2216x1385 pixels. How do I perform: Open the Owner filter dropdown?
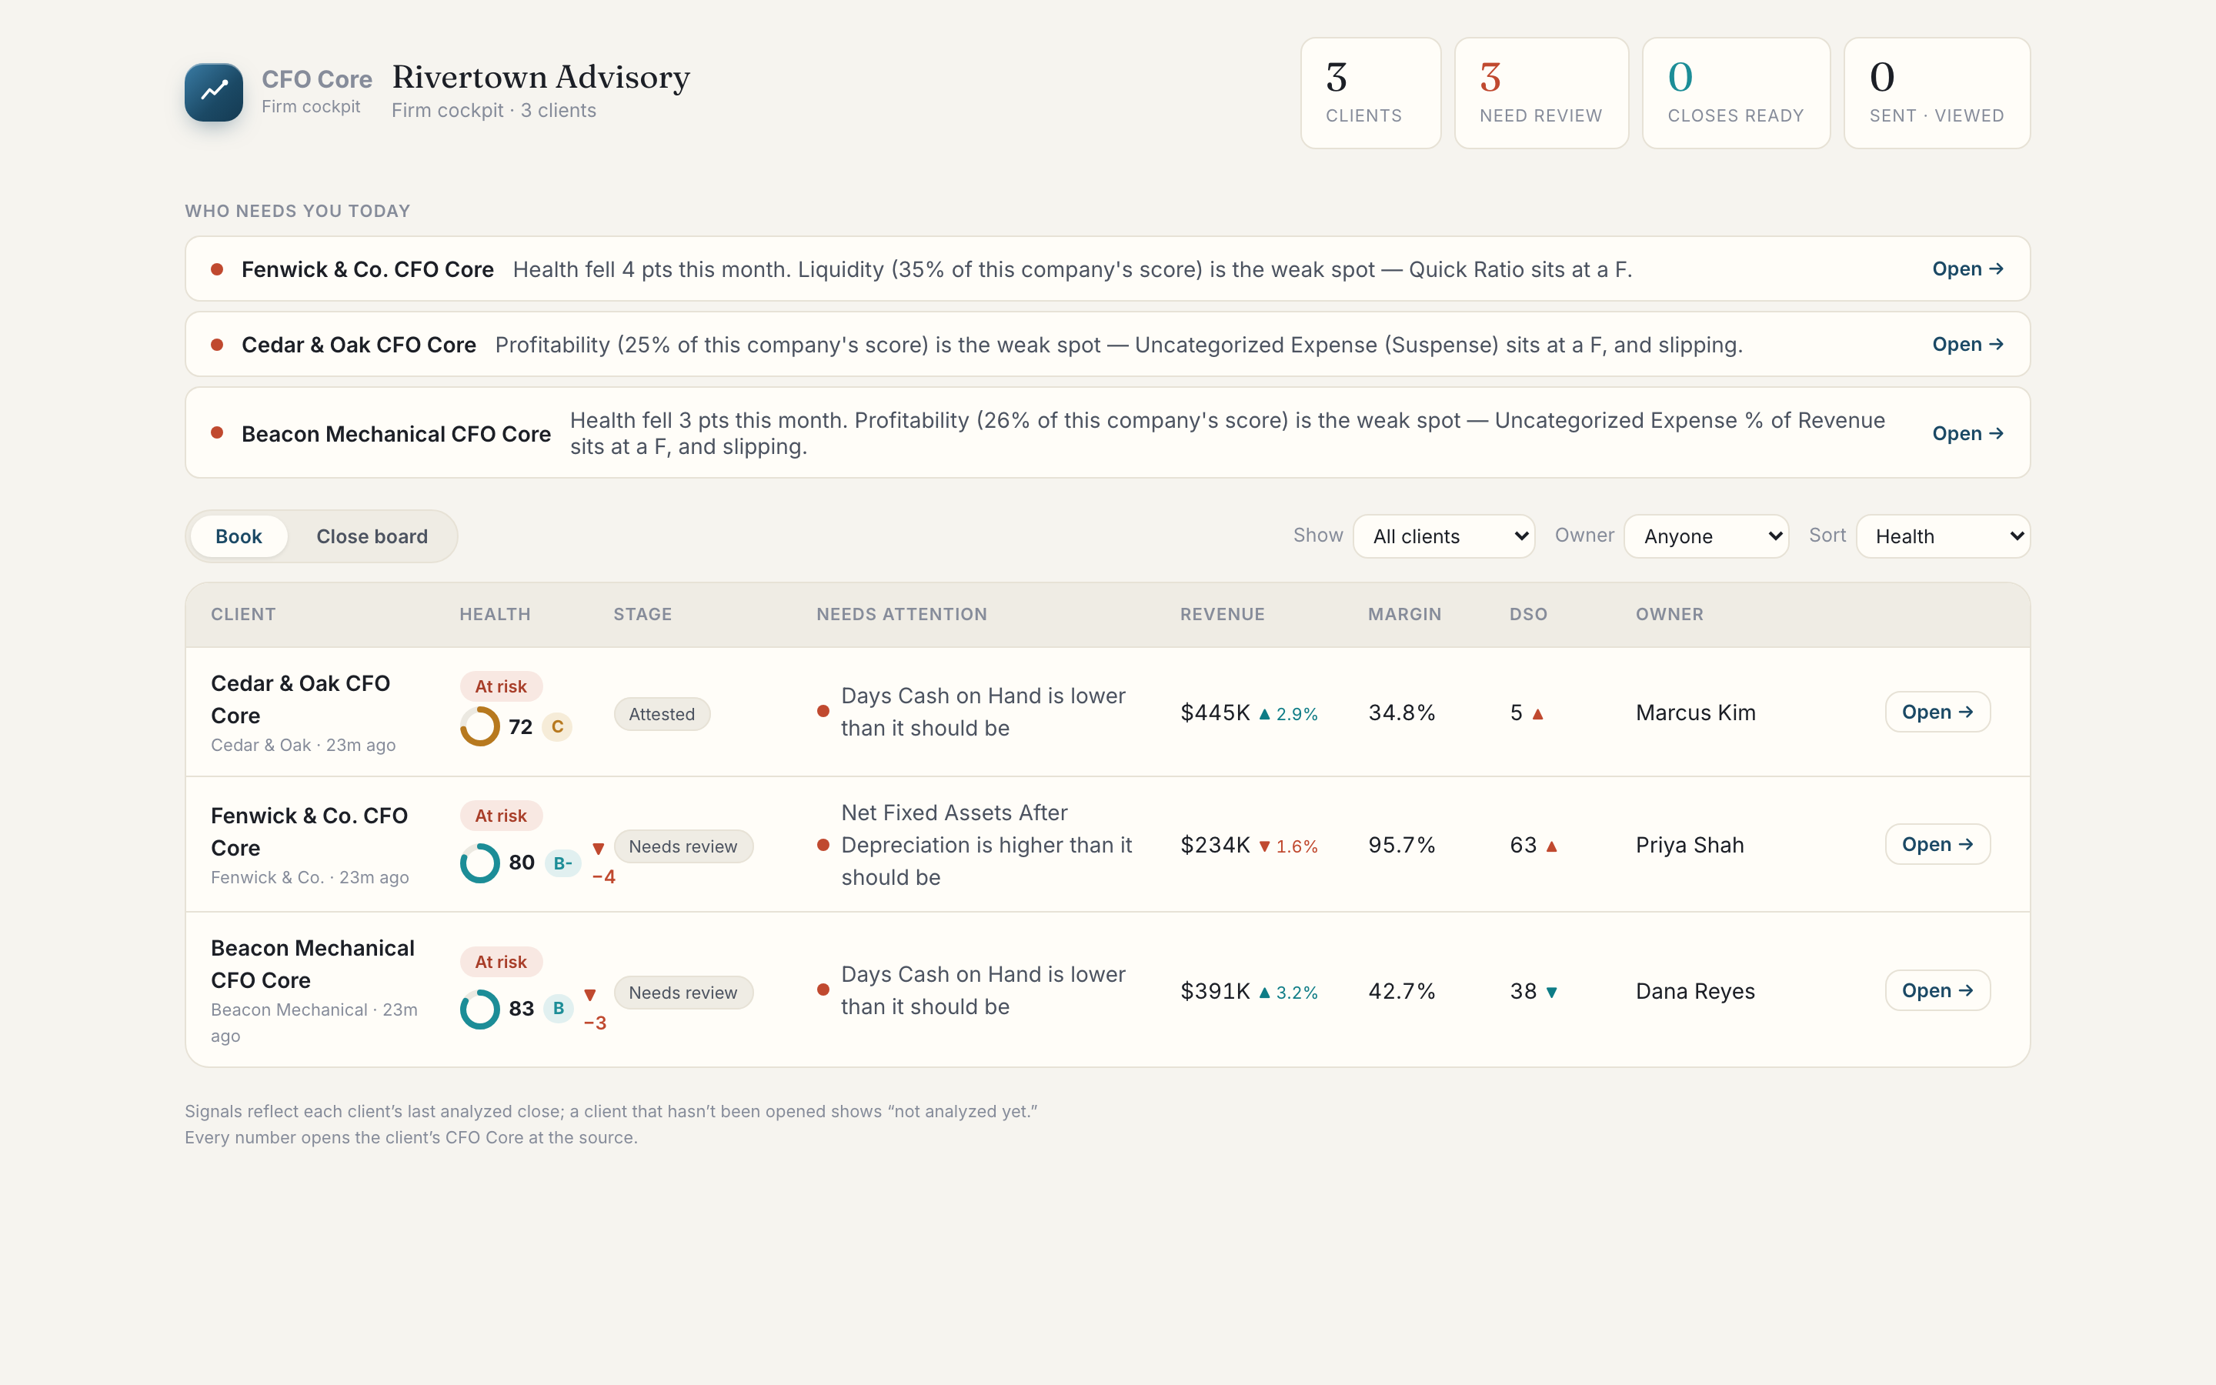coord(1706,536)
